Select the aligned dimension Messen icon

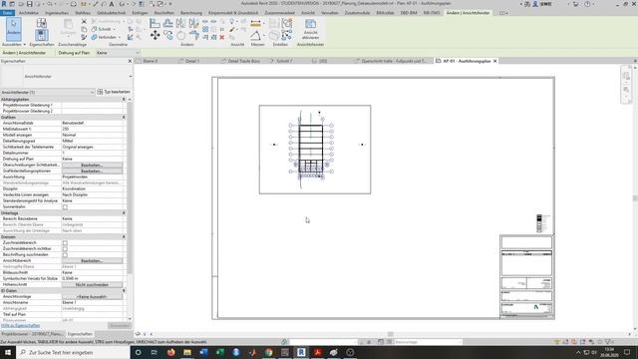[255, 24]
